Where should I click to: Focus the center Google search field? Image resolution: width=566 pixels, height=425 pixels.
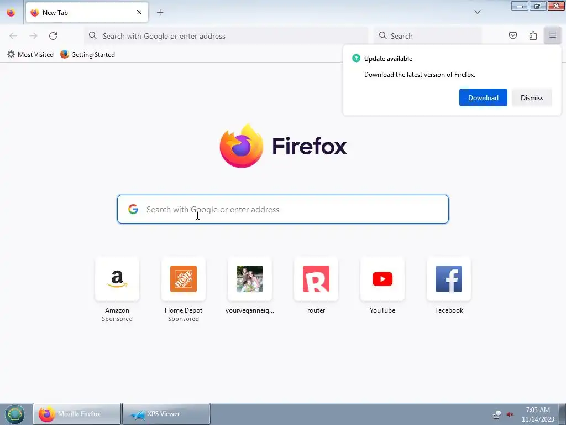283,209
